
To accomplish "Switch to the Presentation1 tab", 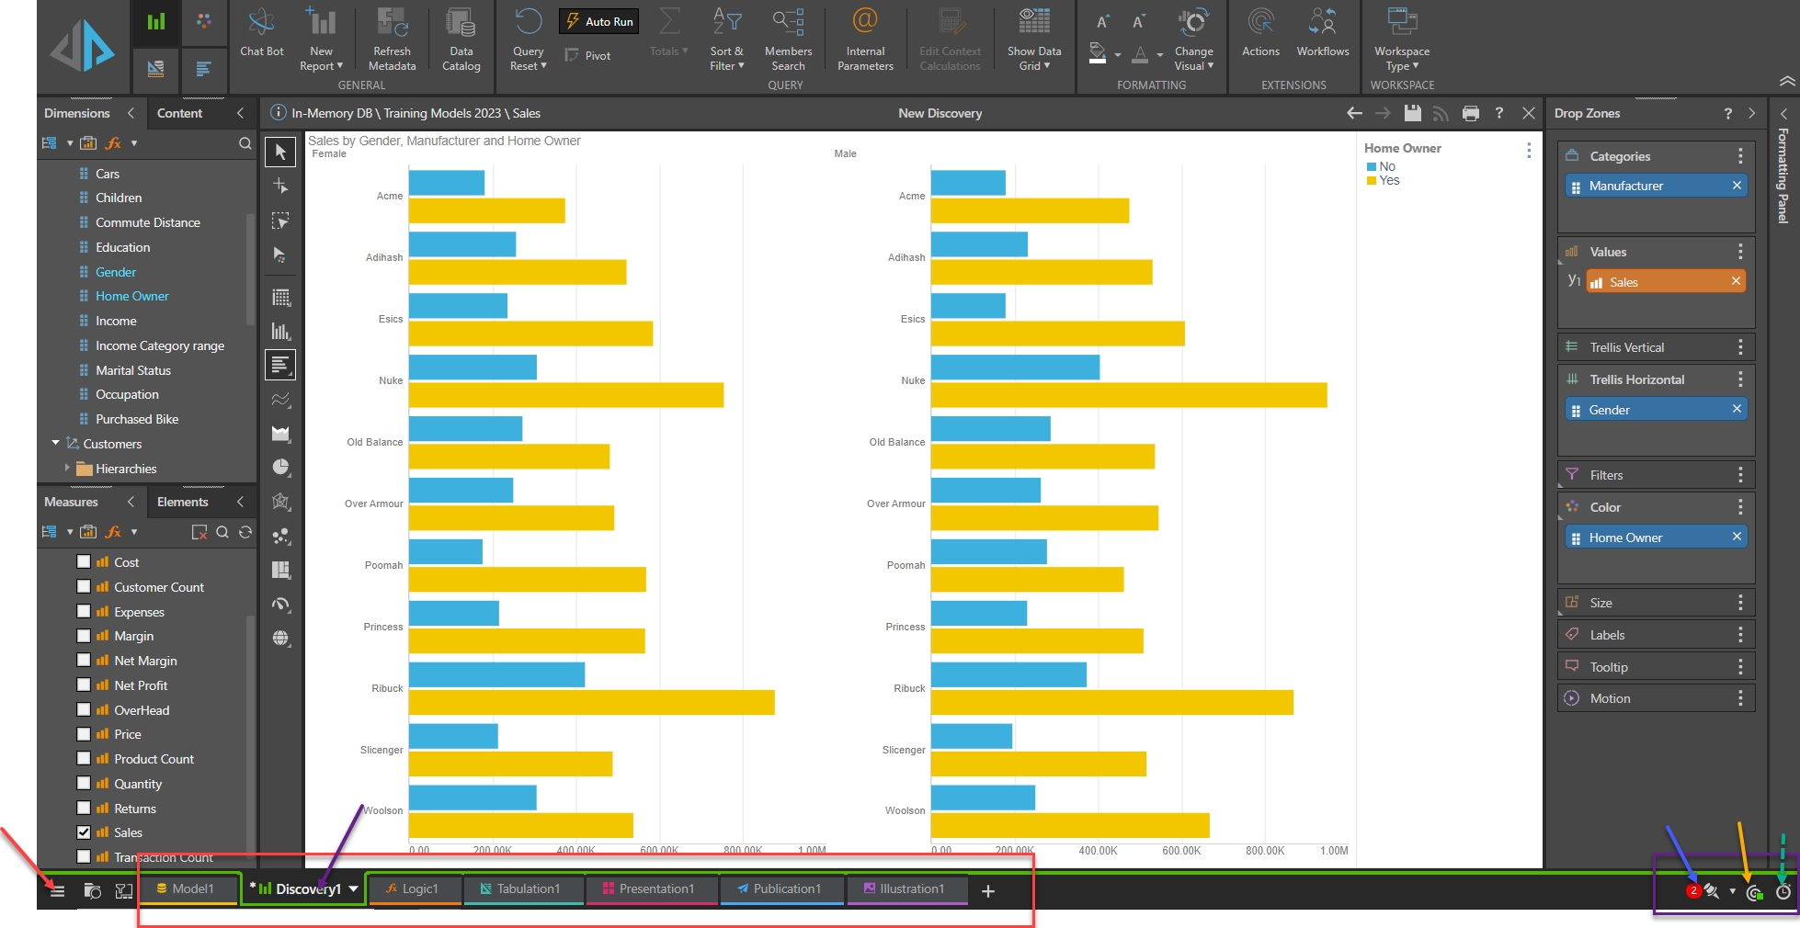I will coord(652,889).
